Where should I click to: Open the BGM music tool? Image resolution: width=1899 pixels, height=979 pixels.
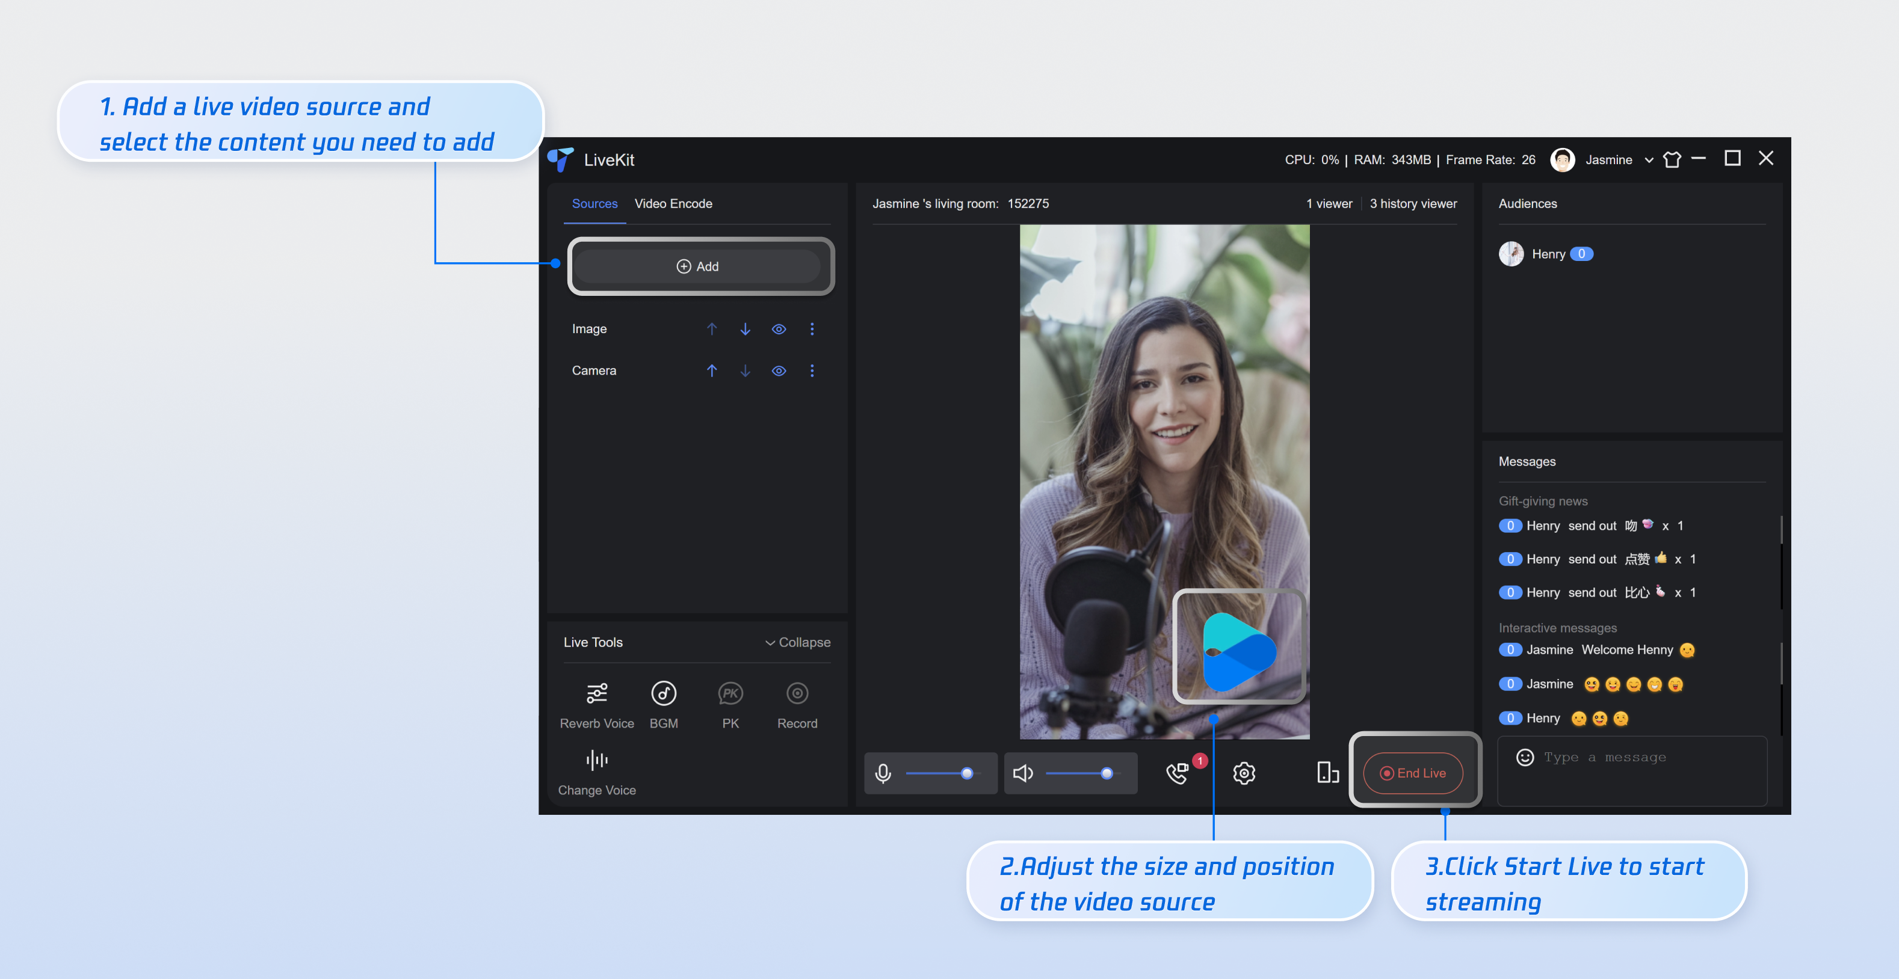tap(664, 694)
